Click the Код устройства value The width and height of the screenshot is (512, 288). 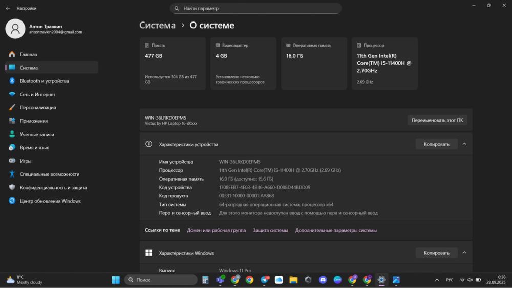[x=265, y=187]
